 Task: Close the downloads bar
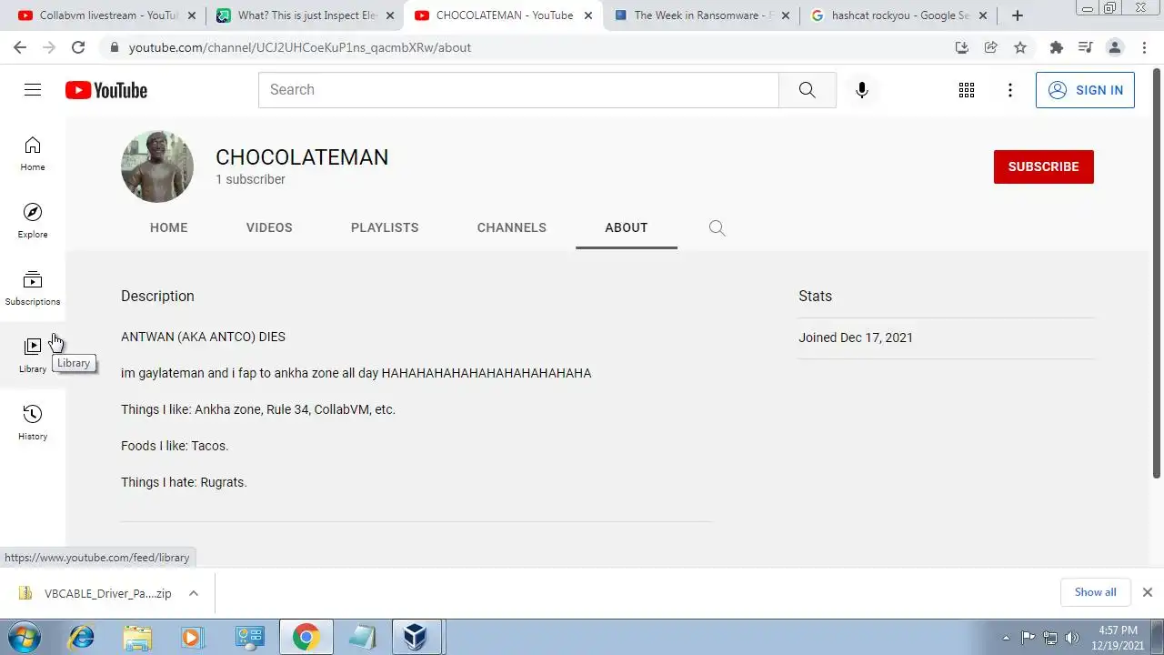pos(1148,592)
